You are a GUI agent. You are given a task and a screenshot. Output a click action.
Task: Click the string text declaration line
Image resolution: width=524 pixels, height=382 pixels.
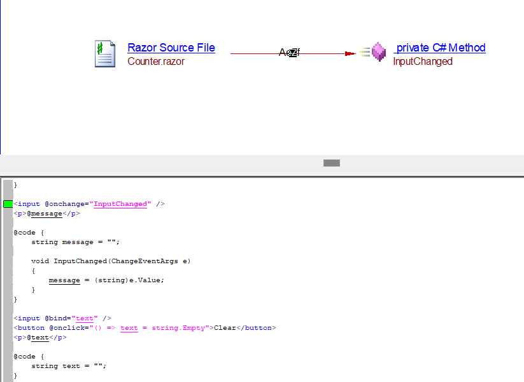coord(69,366)
